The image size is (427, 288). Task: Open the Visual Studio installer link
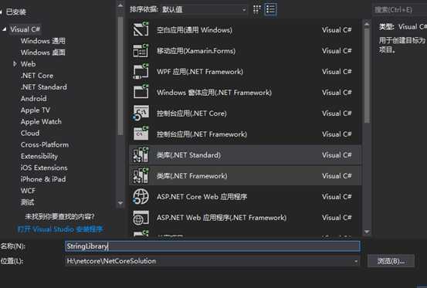(60, 229)
